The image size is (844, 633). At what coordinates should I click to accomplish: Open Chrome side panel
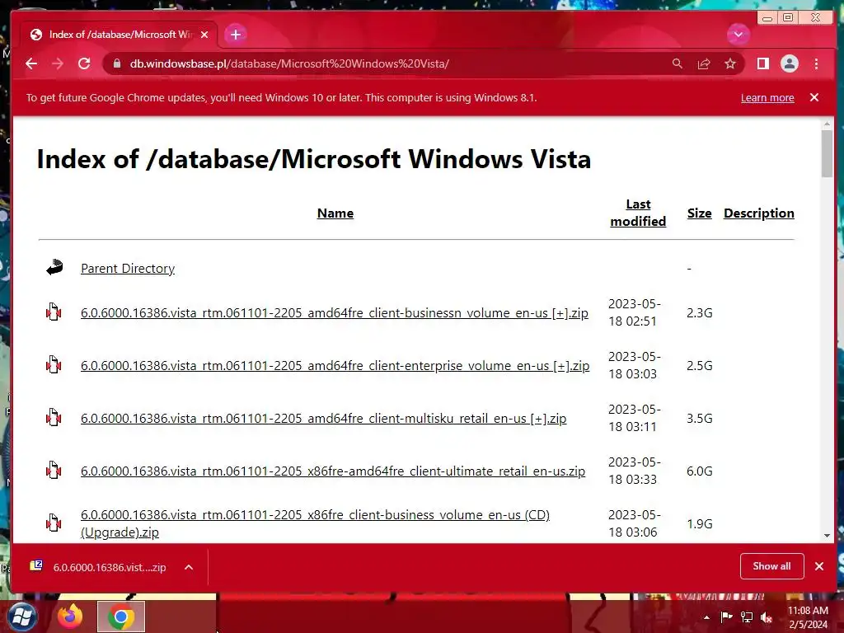pyautogui.click(x=762, y=63)
